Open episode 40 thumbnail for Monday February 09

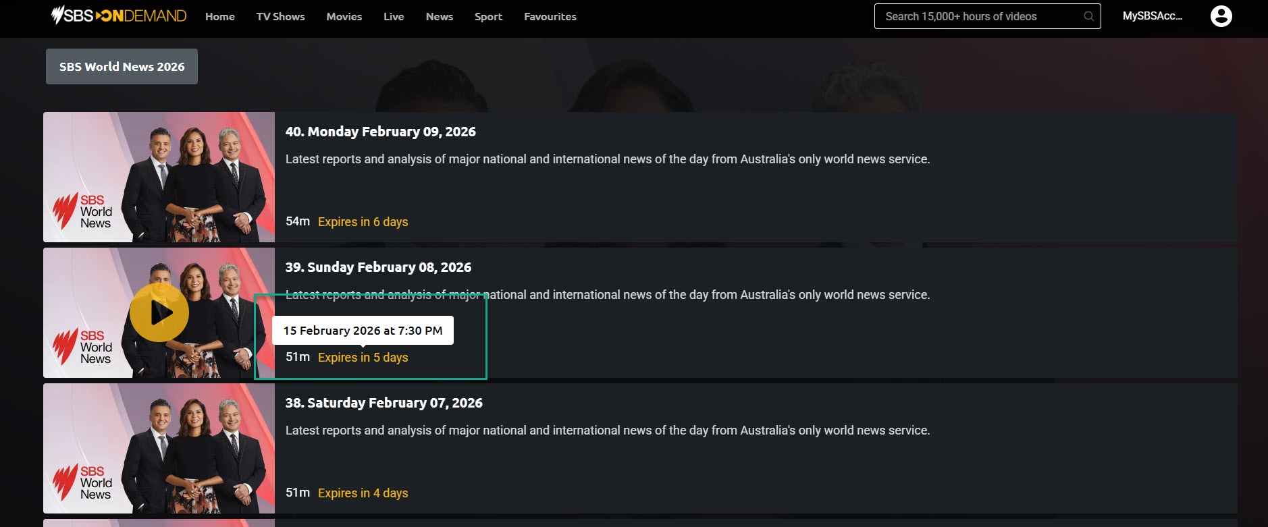coord(159,177)
